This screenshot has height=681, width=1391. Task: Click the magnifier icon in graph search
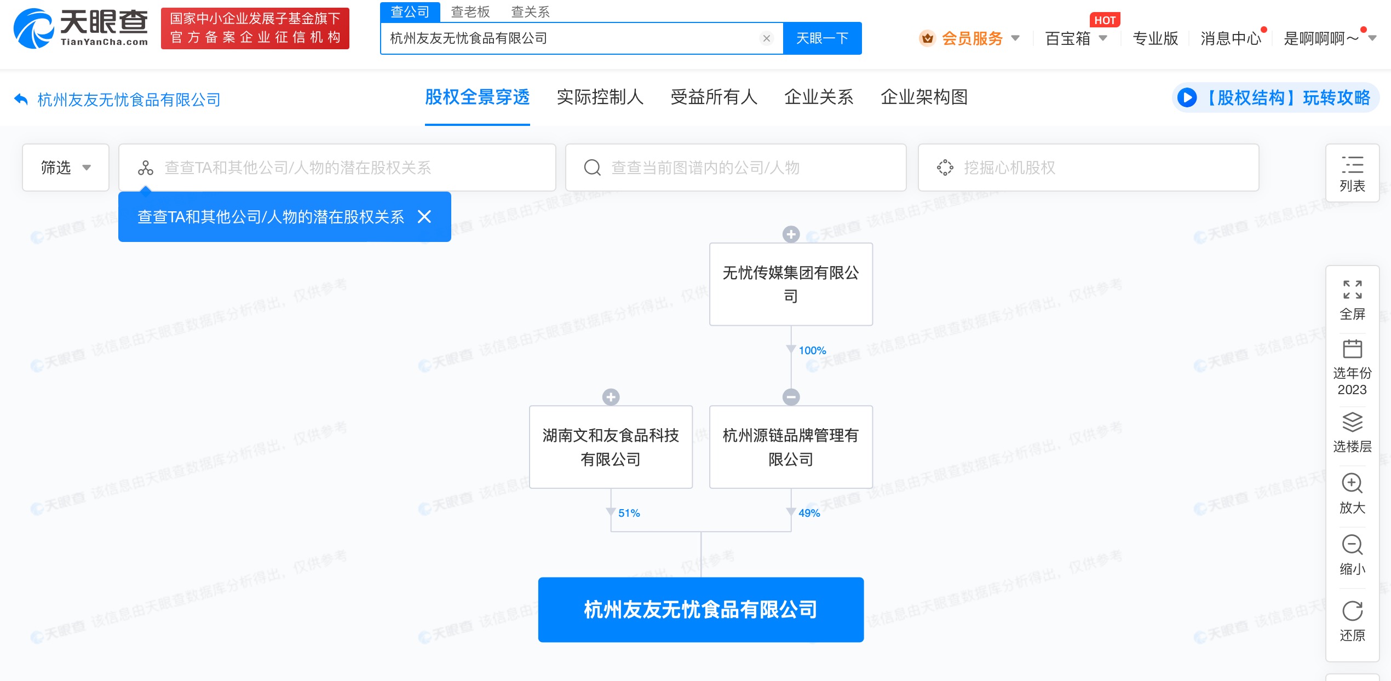(592, 168)
